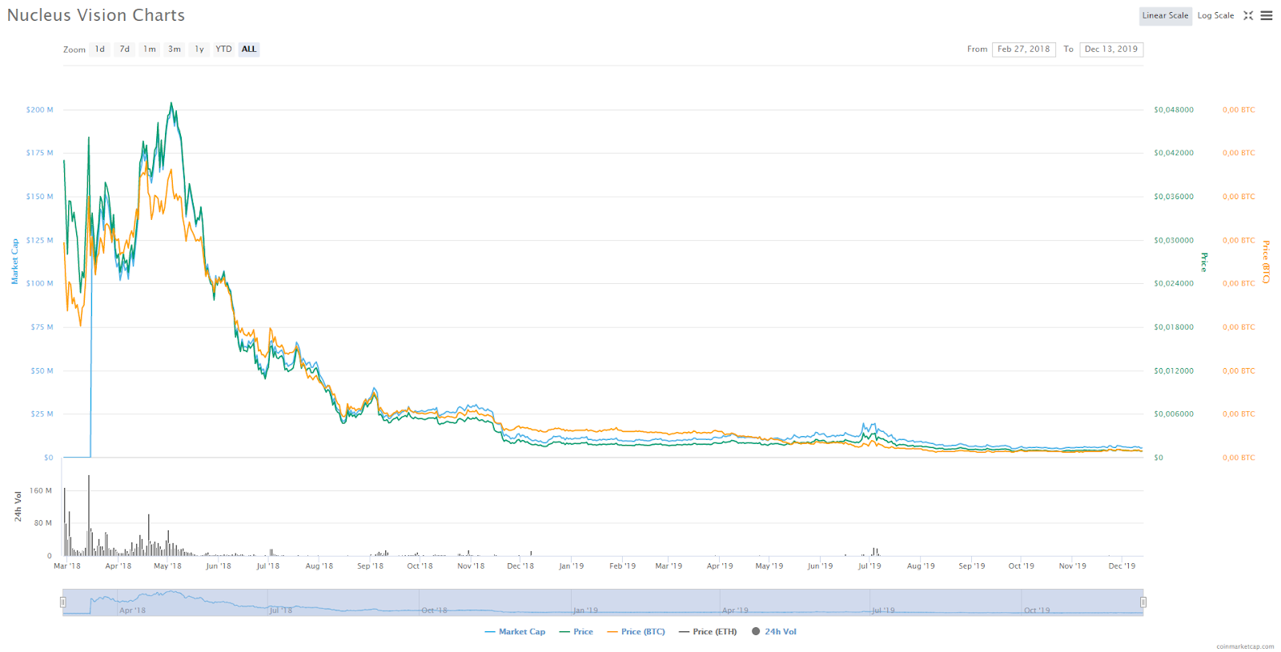Click the Sep '18 date label
Image resolution: width=1281 pixels, height=652 pixels.
pos(371,566)
